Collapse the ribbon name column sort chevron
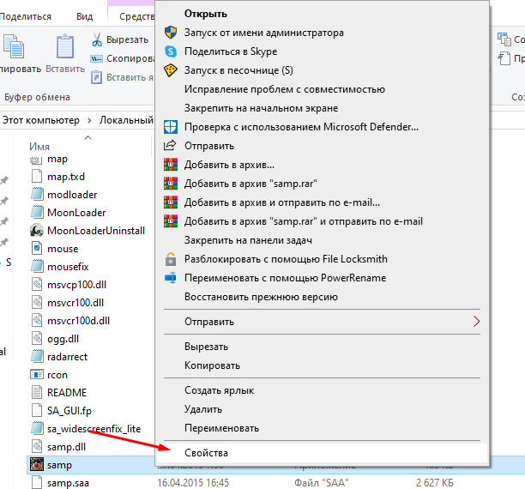The height and width of the screenshot is (489, 525). (x=84, y=136)
